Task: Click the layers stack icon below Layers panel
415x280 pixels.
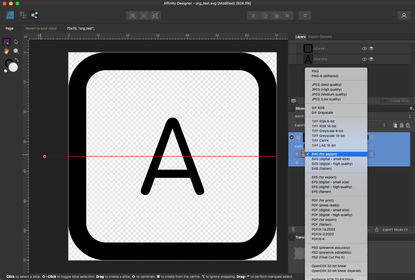Action: click(293, 101)
